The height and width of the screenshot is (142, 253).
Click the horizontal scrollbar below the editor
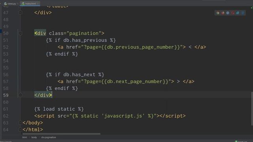point(61,134)
